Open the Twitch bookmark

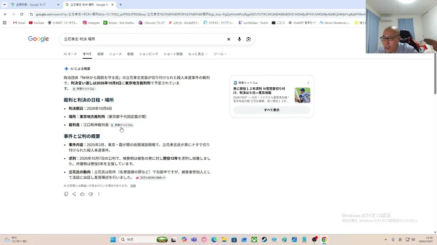click(x=253, y=23)
